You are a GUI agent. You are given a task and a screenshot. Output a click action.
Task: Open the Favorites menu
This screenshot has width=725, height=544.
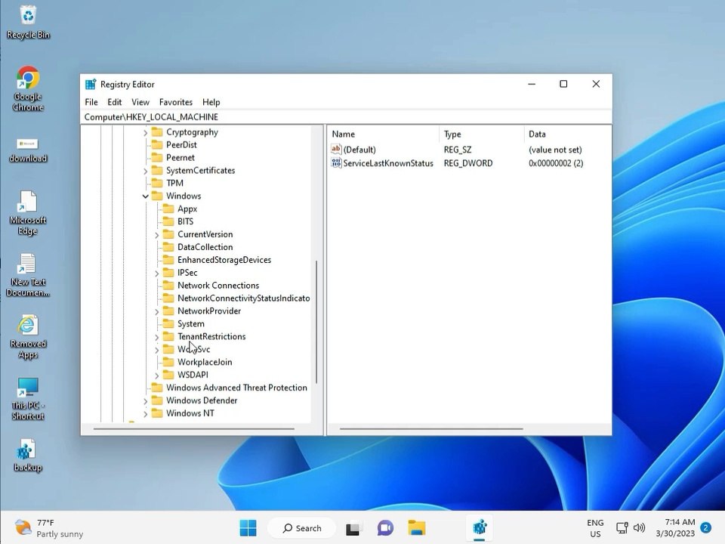[x=176, y=102]
